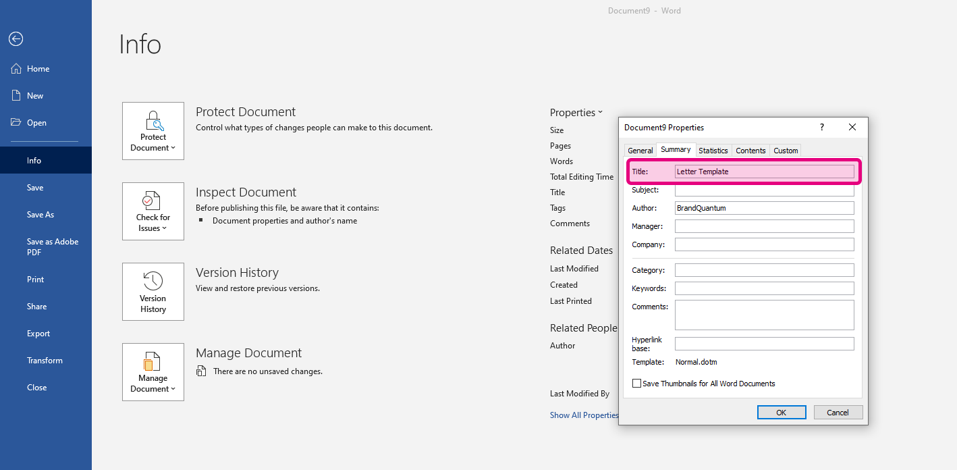Click the Open folder icon
The height and width of the screenshot is (470, 957).
pos(16,123)
